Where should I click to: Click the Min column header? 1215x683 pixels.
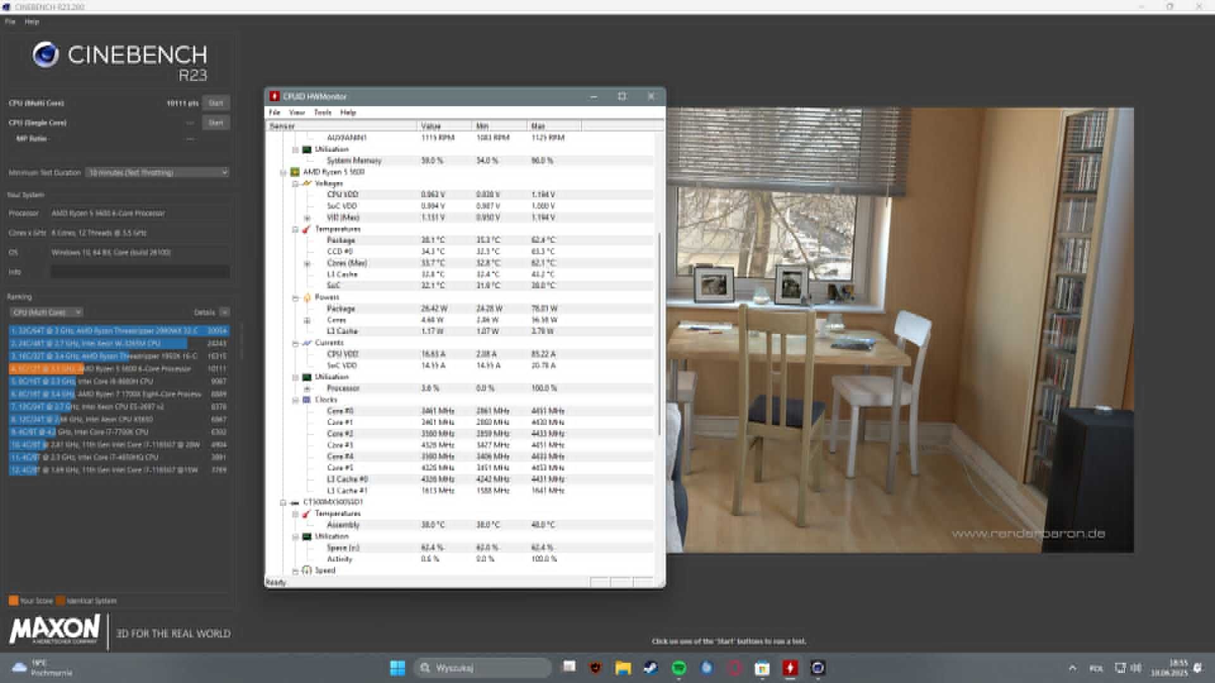pyautogui.click(x=499, y=126)
